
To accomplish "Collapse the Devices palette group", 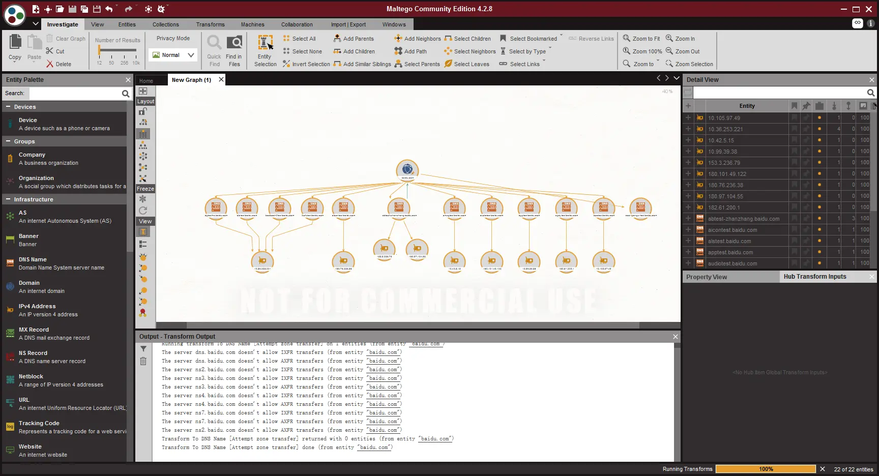I will [8, 107].
